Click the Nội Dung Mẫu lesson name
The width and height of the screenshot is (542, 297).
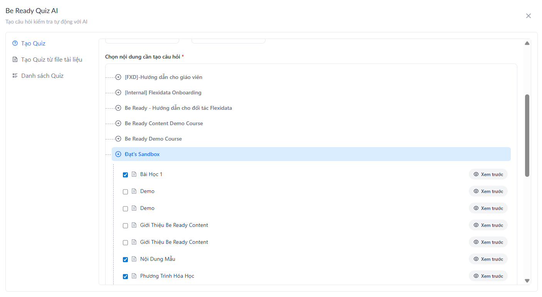[158, 259]
